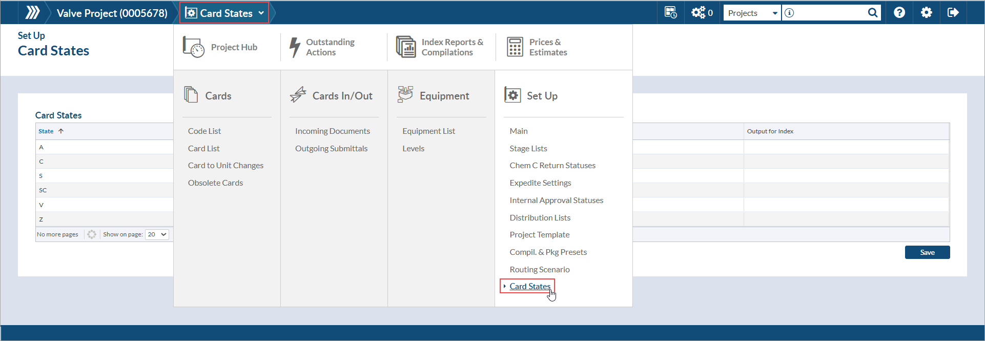Click into the search input field
The image size is (985, 341).
pyautogui.click(x=830, y=13)
